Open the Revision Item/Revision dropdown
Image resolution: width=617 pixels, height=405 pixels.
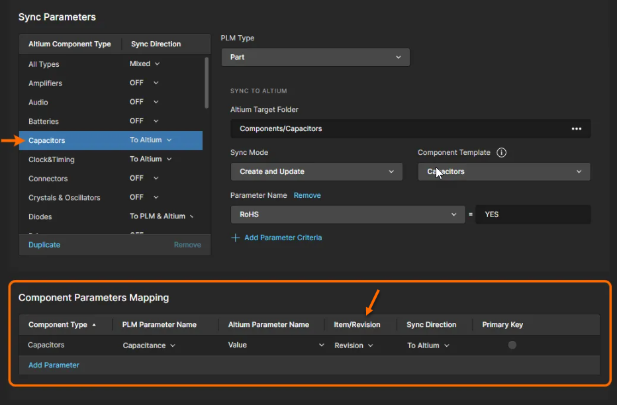(x=354, y=345)
